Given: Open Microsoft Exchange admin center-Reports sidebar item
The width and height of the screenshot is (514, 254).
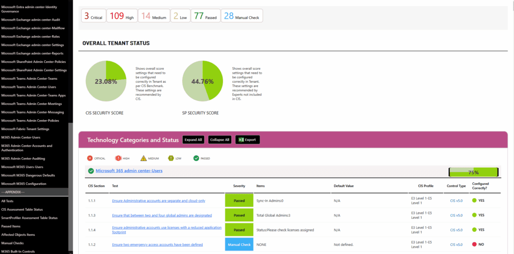Looking at the screenshot, I should [33, 53].
